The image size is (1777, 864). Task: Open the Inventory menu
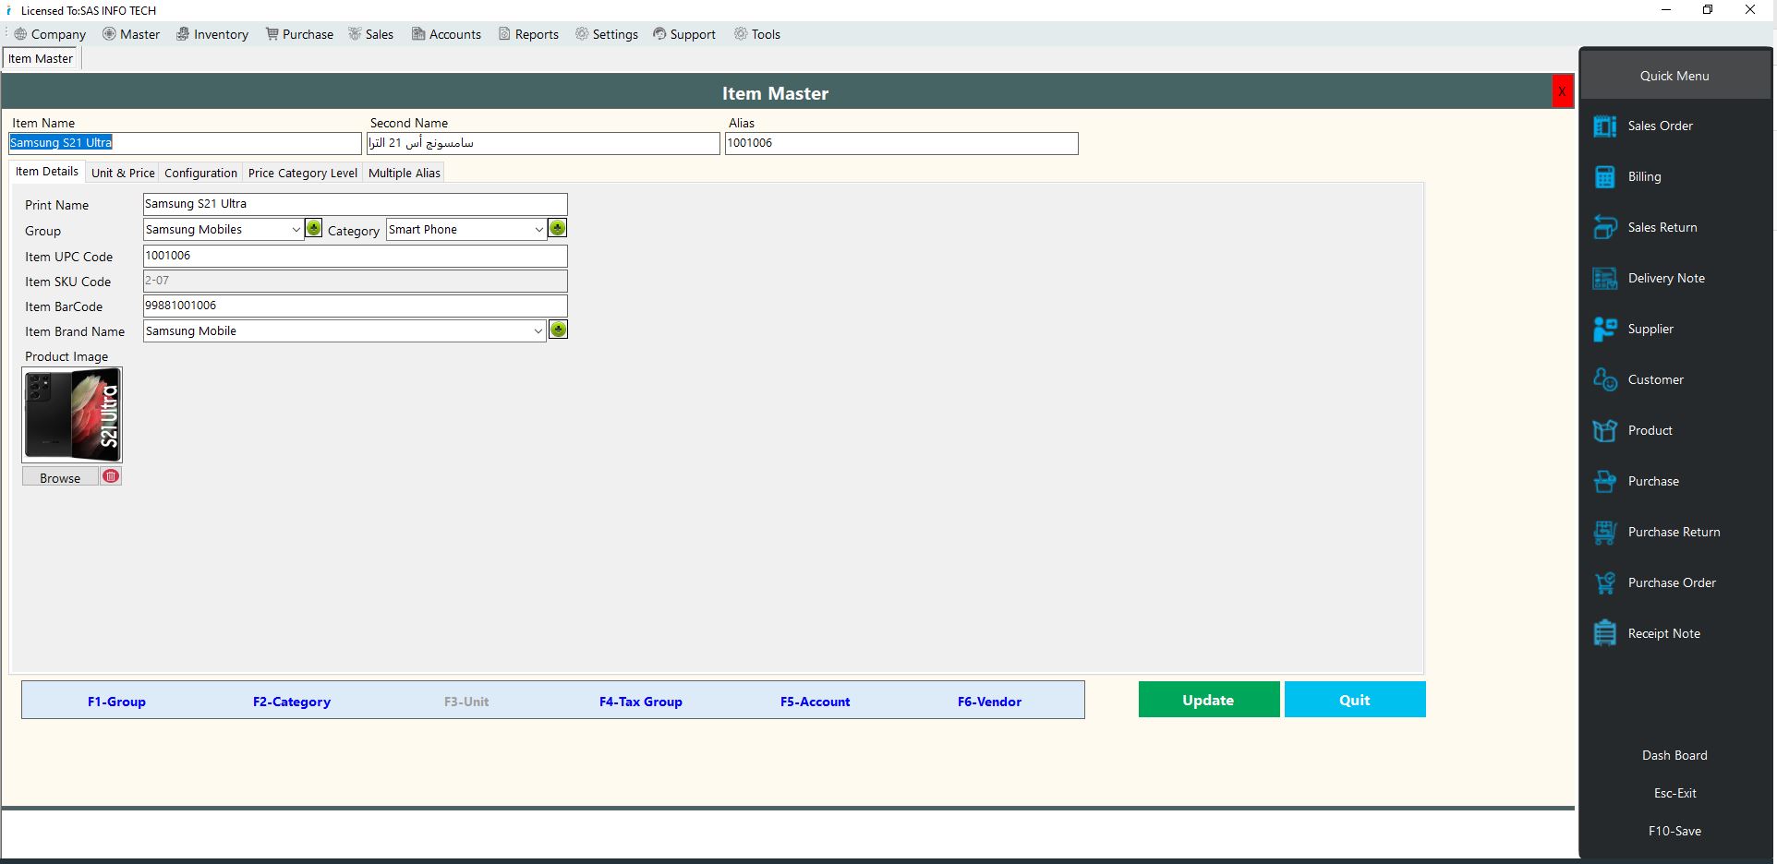click(212, 34)
